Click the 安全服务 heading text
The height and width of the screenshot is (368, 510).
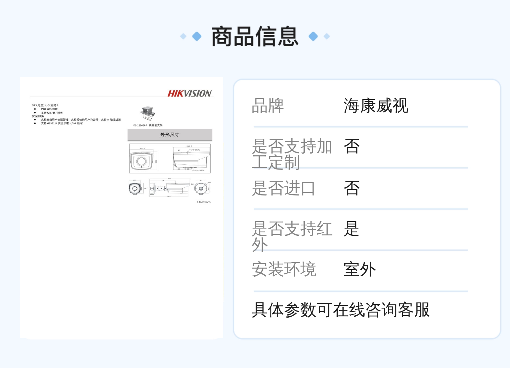tap(38, 116)
